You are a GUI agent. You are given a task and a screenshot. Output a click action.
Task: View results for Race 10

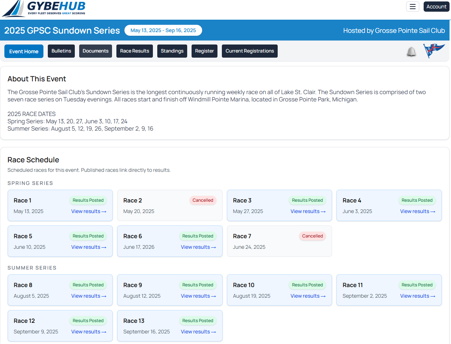308,296
